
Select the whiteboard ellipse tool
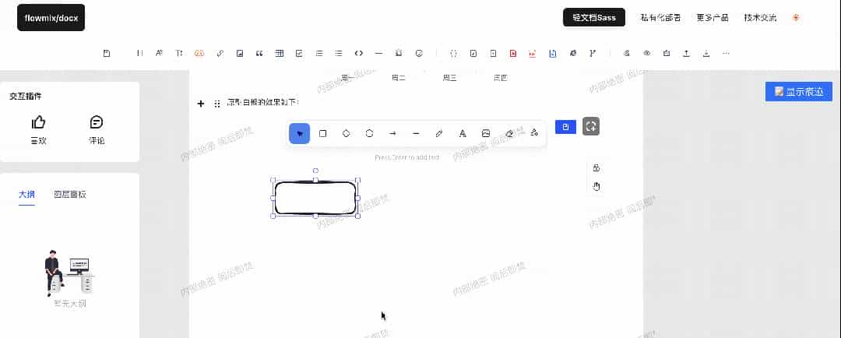click(370, 134)
